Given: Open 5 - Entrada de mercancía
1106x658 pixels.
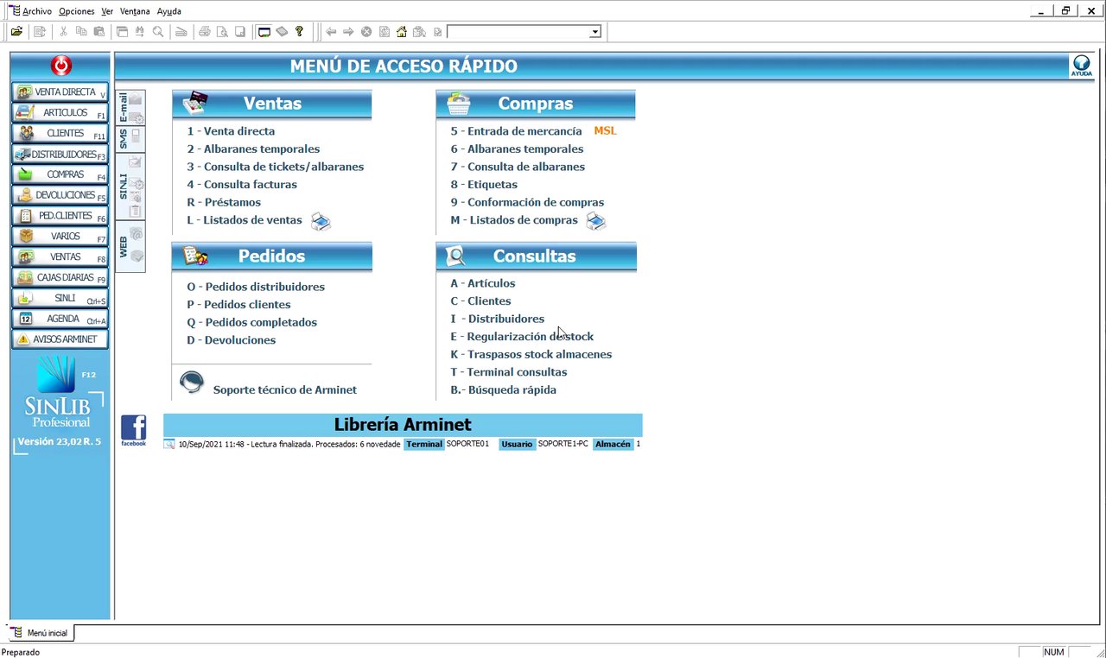Looking at the screenshot, I should pyautogui.click(x=516, y=131).
